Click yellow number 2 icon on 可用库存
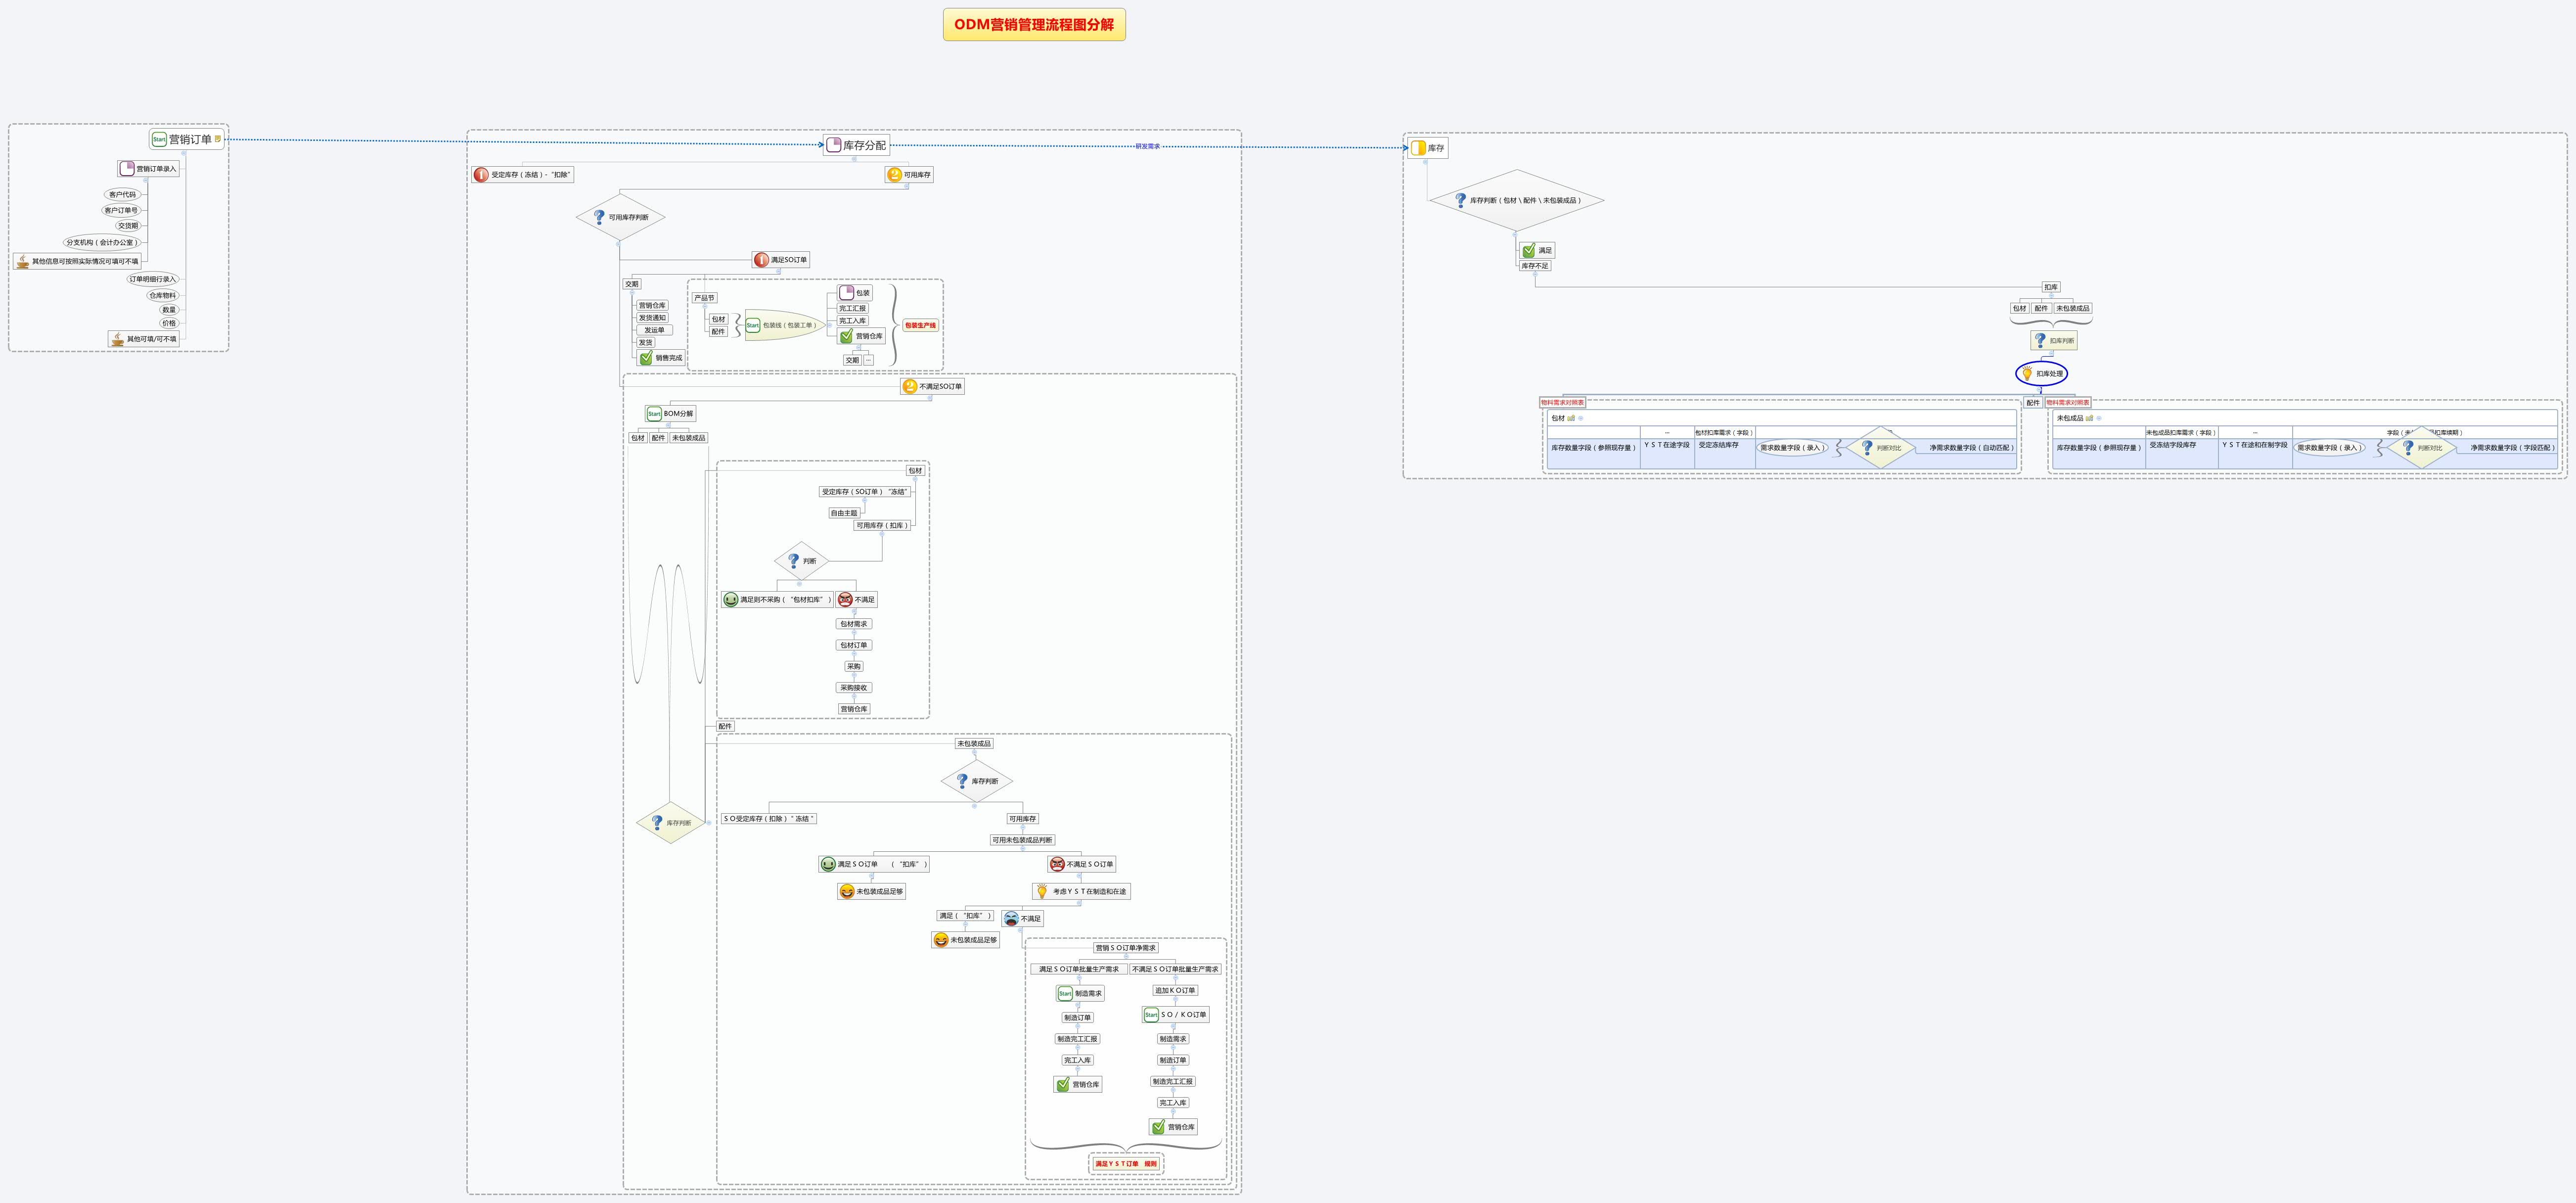 894,175
